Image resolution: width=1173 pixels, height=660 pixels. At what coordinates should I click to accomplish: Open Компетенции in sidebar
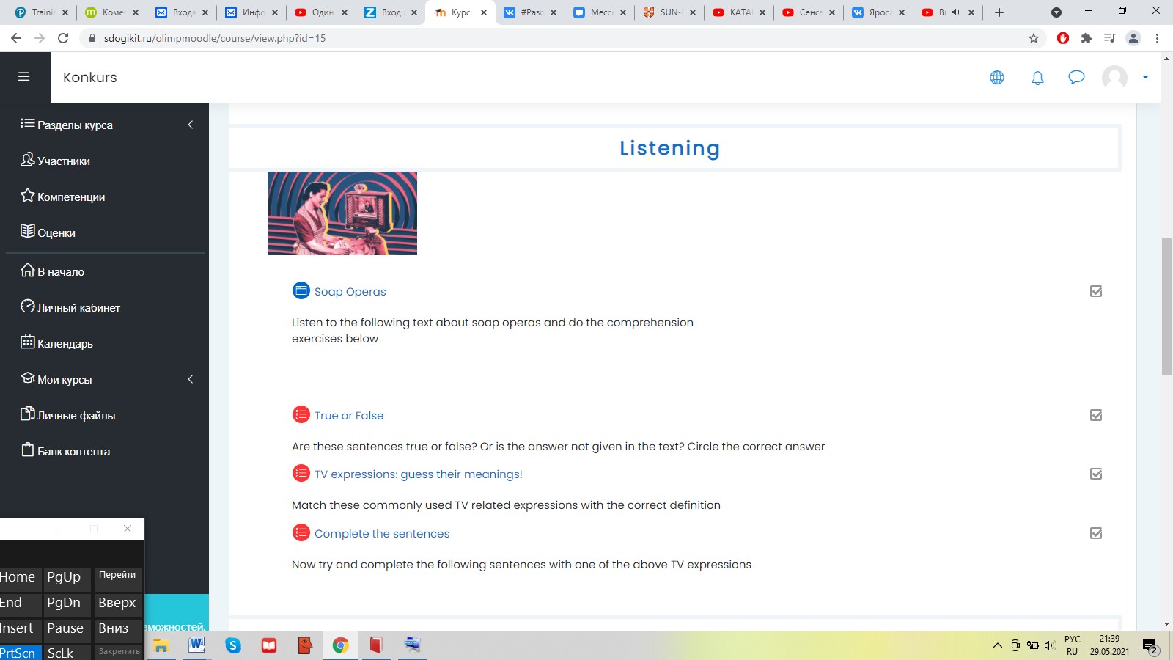[70, 197]
